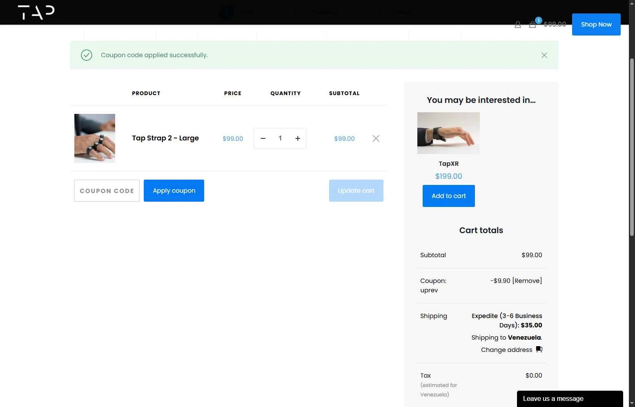Click the Change address link

507,350
